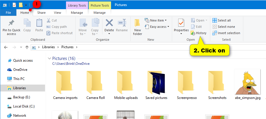Click the Copy ribbon button

[27, 25]
